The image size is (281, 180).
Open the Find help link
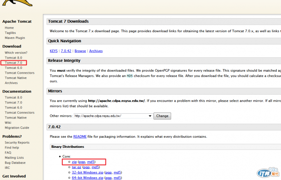12,147
